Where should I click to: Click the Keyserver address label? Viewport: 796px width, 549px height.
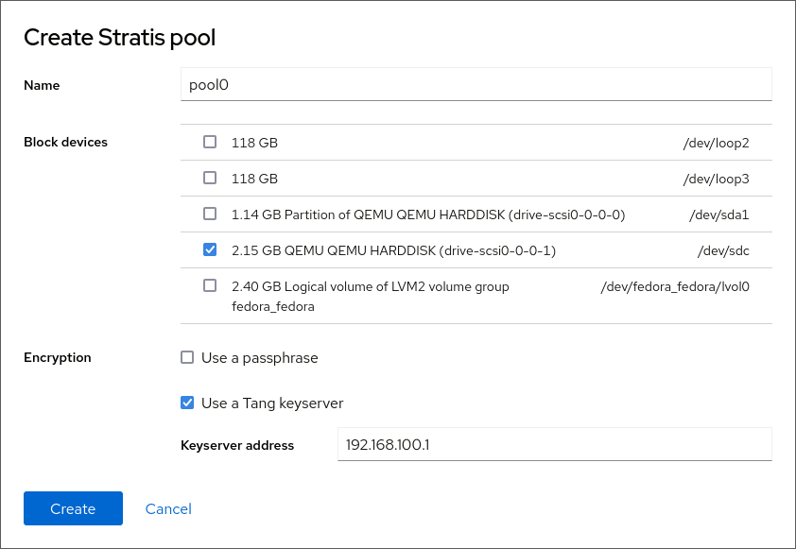point(237,445)
